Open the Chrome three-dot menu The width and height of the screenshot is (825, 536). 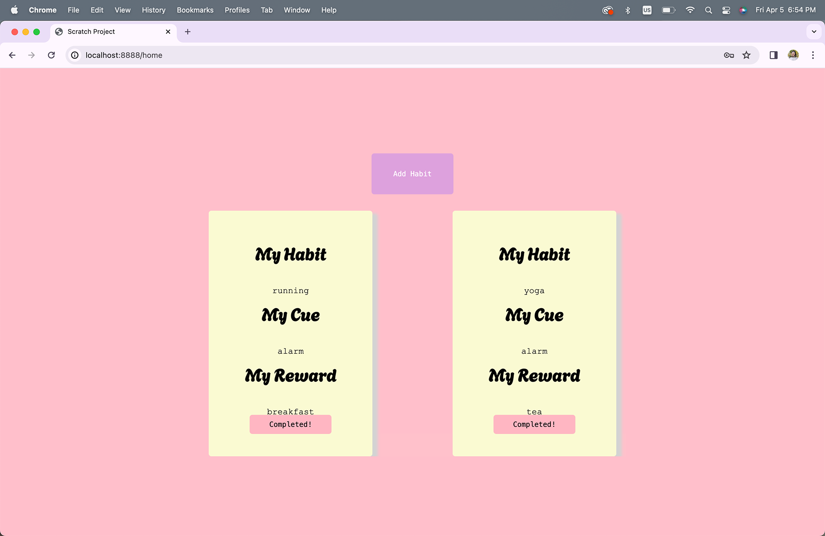point(813,55)
